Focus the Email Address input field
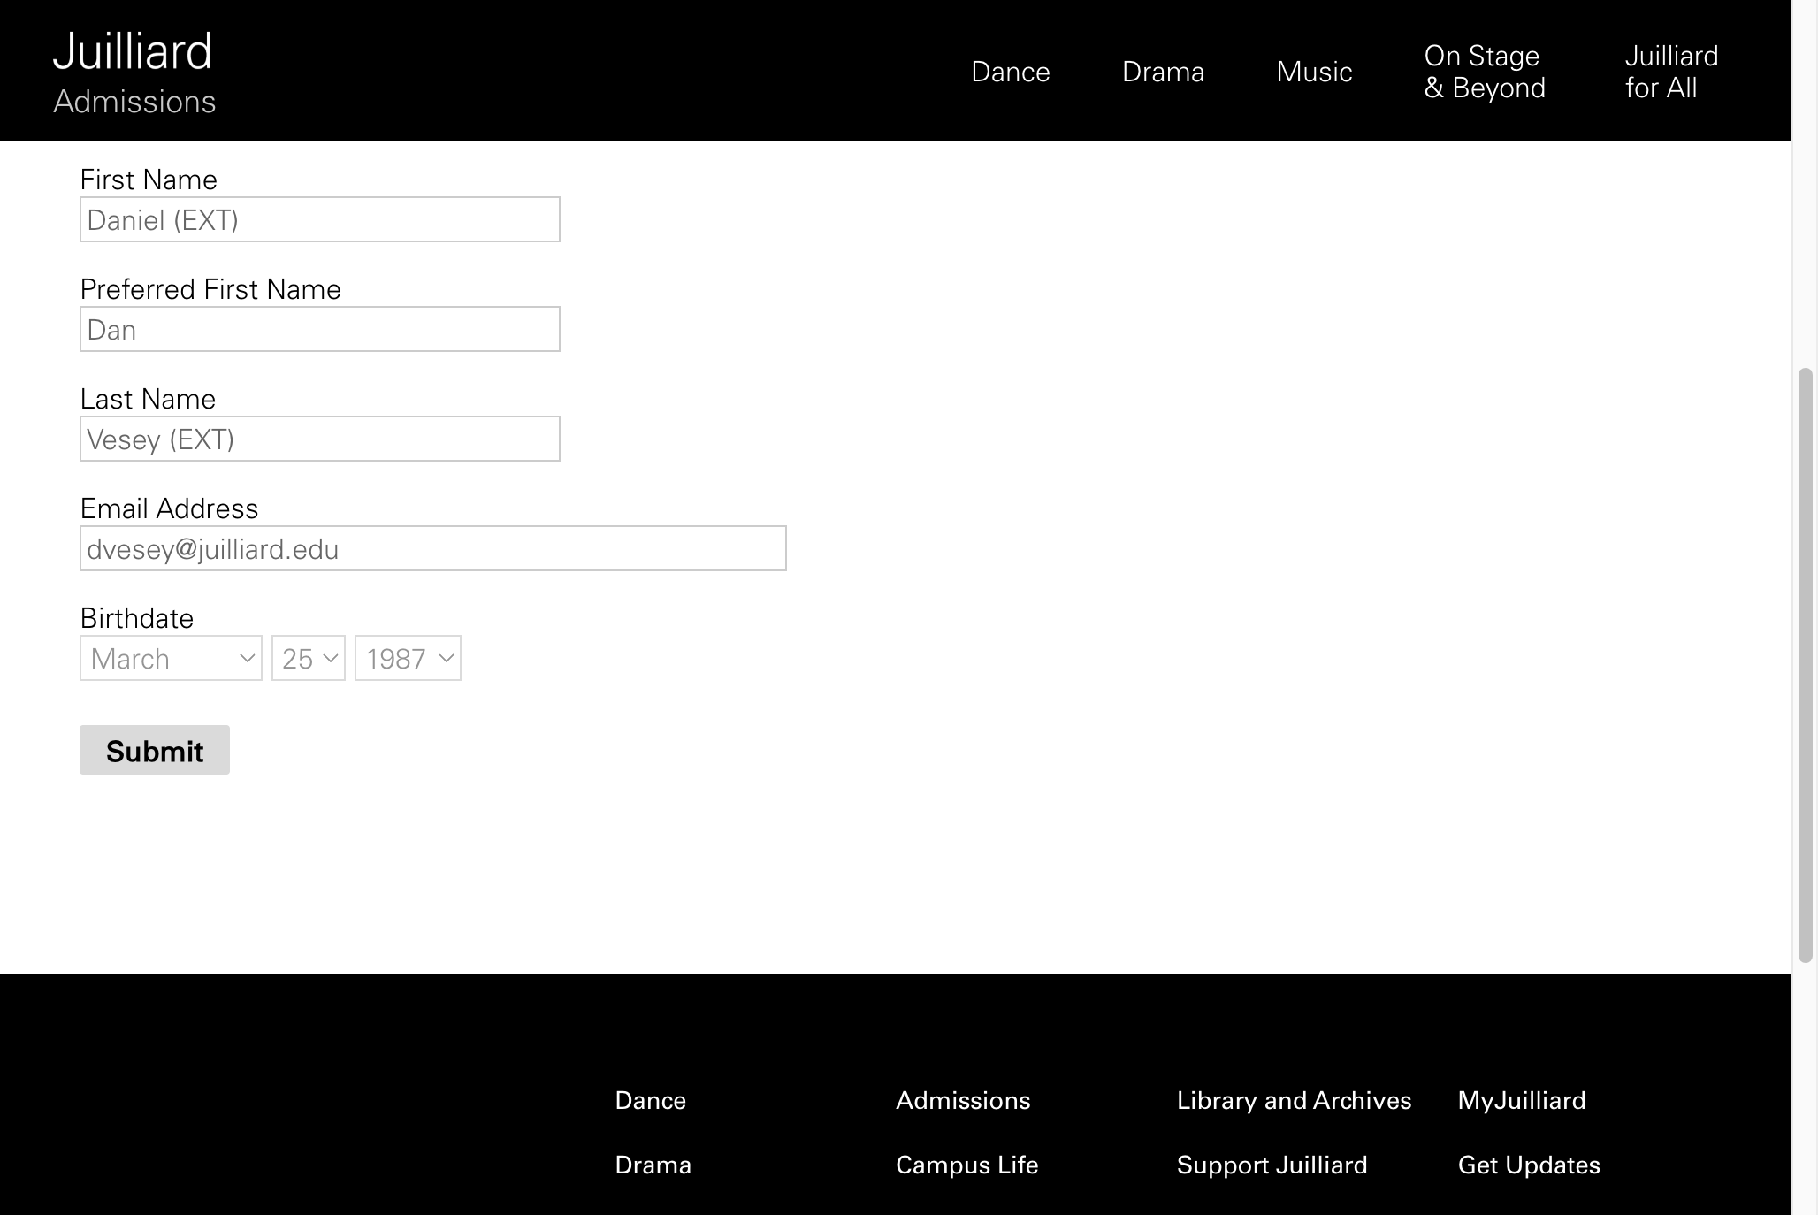The width and height of the screenshot is (1818, 1215). (x=433, y=548)
